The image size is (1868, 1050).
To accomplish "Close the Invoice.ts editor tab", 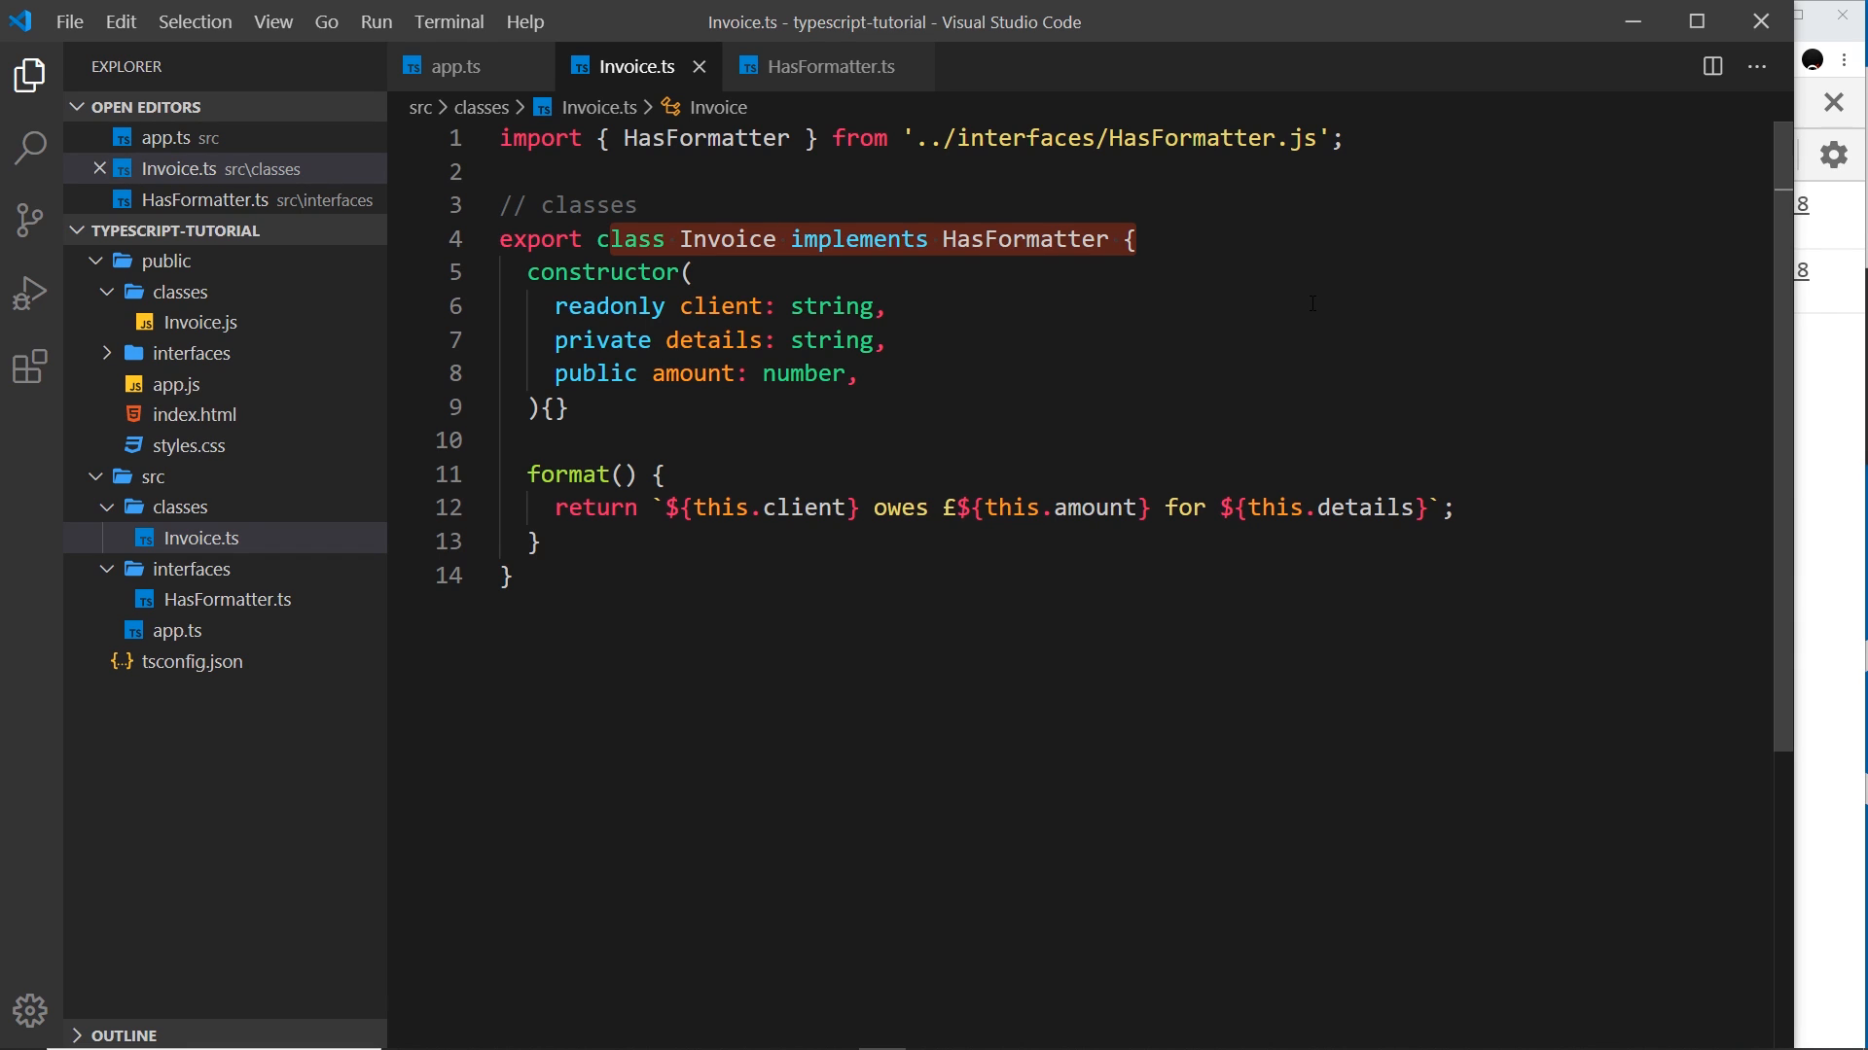I will (x=700, y=66).
